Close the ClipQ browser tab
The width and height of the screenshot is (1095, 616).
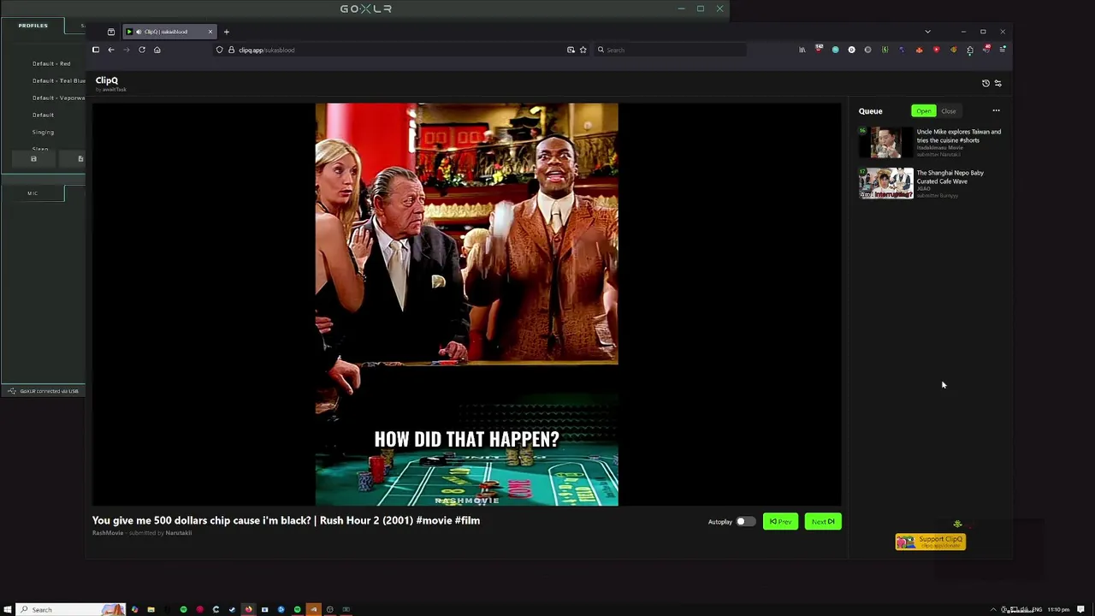(210, 32)
